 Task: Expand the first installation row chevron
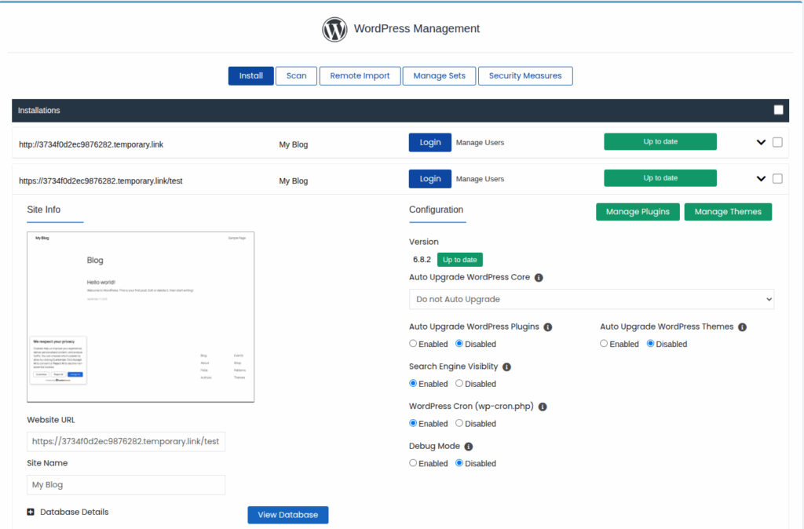point(760,142)
